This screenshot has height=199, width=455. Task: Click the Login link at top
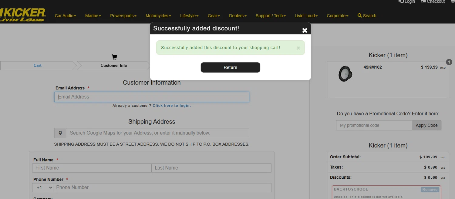[406, 2]
